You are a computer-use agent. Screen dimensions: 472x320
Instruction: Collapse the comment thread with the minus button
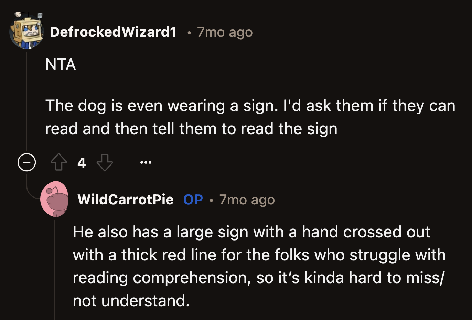[x=26, y=162]
